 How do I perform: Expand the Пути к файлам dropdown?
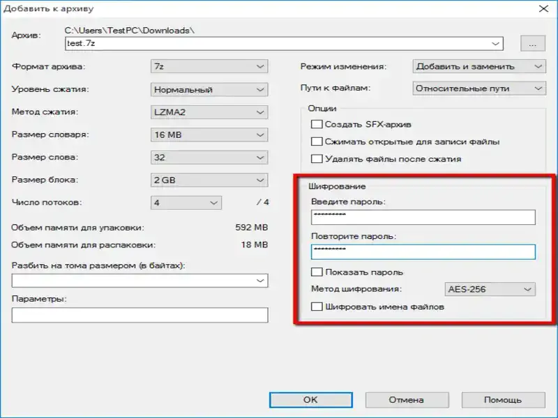point(479,88)
